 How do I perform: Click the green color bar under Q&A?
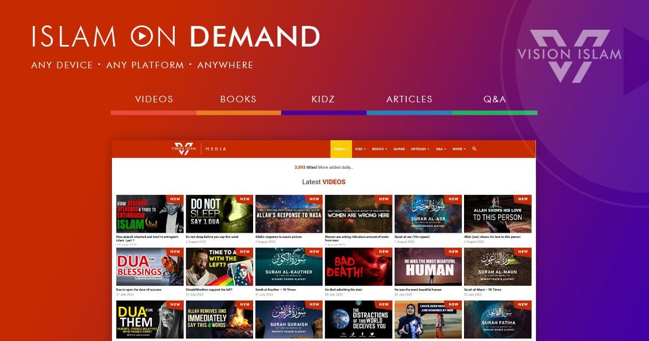(494, 113)
